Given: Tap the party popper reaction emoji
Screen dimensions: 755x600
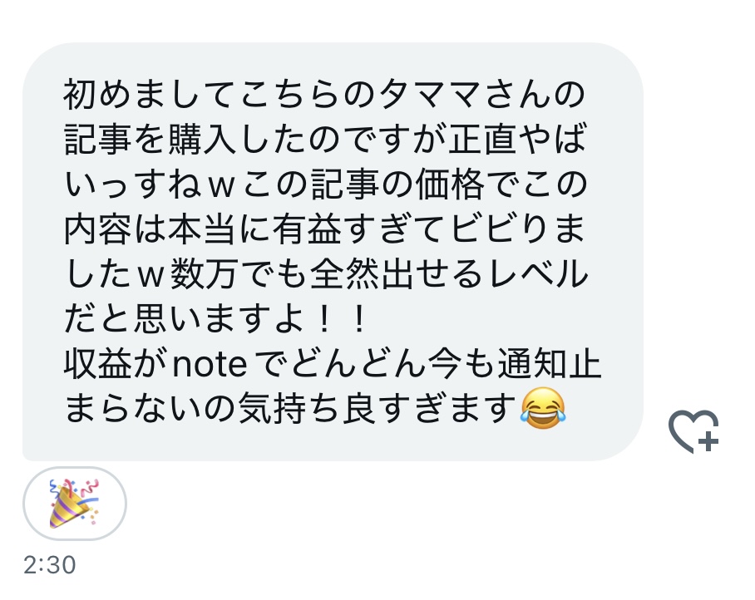Looking at the screenshot, I should (74, 504).
